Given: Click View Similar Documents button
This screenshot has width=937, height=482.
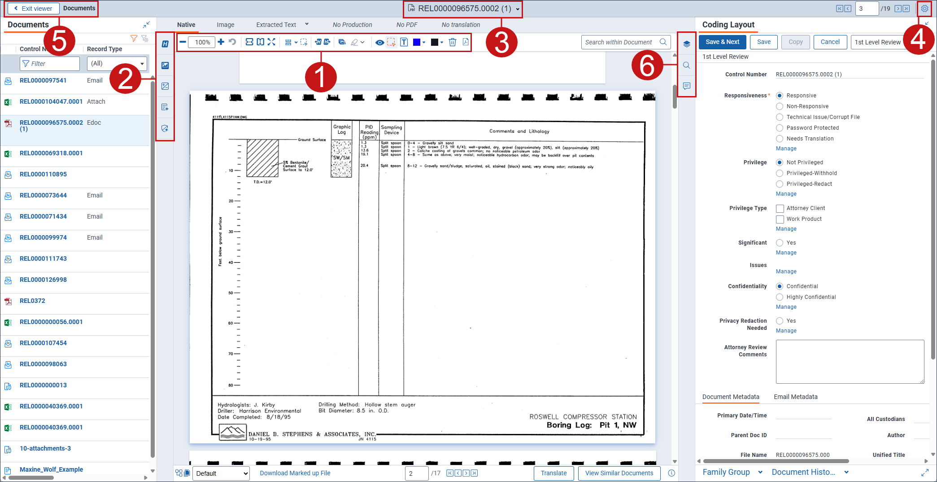Looking at the screenshot, I should click(x=619, y=473).
